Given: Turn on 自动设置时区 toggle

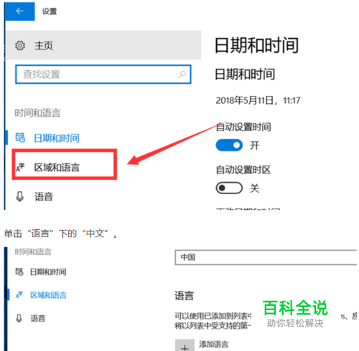Looking at the screenshot, I should [x=229, y=188].
